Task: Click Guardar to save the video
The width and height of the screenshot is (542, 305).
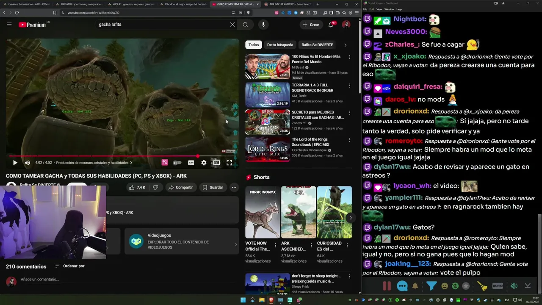Action: (x=213, y=187)
